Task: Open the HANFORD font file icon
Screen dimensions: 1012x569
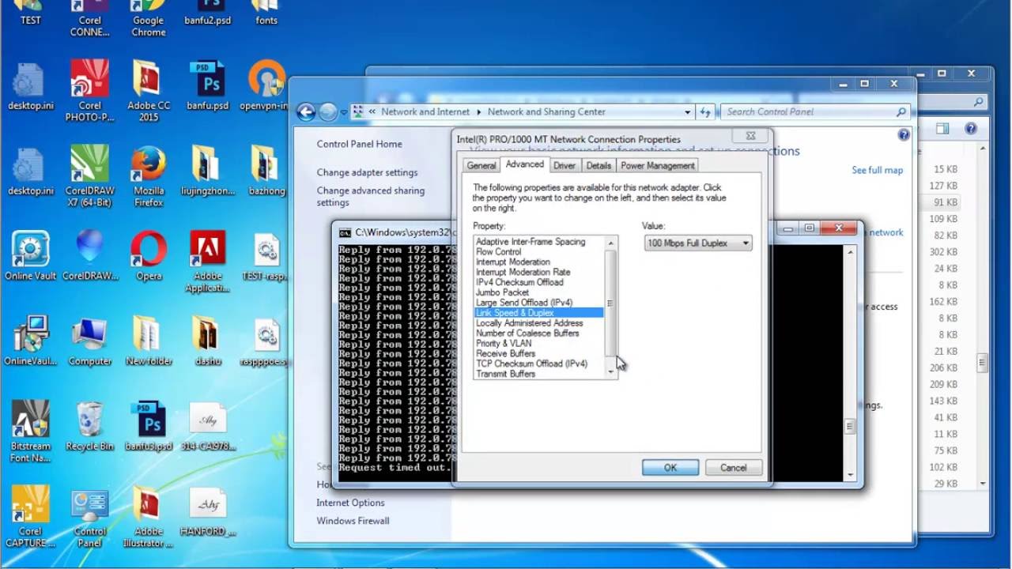Action: click(208, 512)
